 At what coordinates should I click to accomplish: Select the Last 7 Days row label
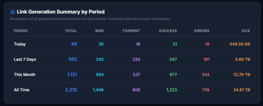click(25, 59)
